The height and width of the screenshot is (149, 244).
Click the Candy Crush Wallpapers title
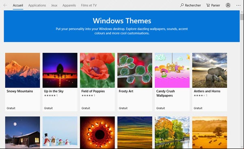(x=165, y=93)
